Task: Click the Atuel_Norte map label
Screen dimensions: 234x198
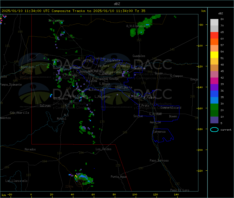Action: point(123,87)
